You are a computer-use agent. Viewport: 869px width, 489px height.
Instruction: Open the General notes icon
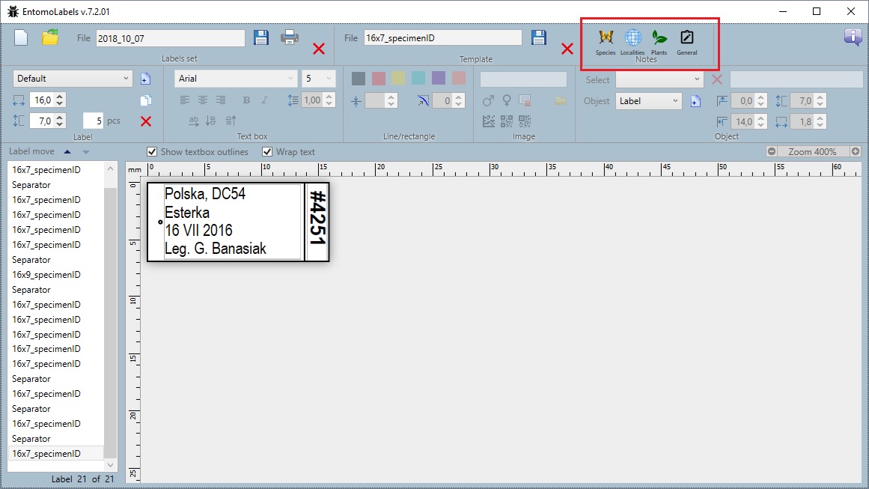click(x=686, y=38)
